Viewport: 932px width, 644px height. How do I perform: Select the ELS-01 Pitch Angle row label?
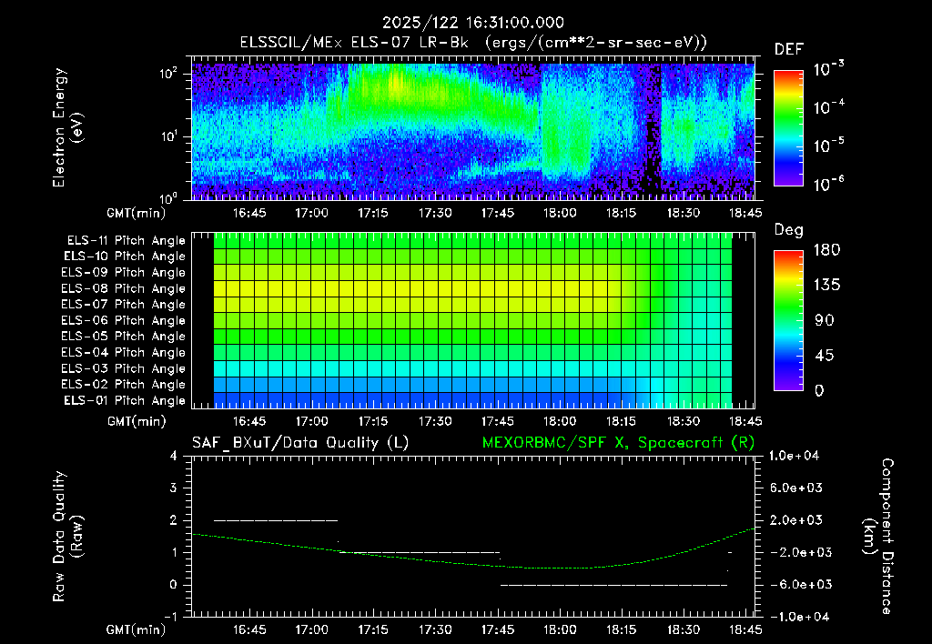(x=125, y=400)
